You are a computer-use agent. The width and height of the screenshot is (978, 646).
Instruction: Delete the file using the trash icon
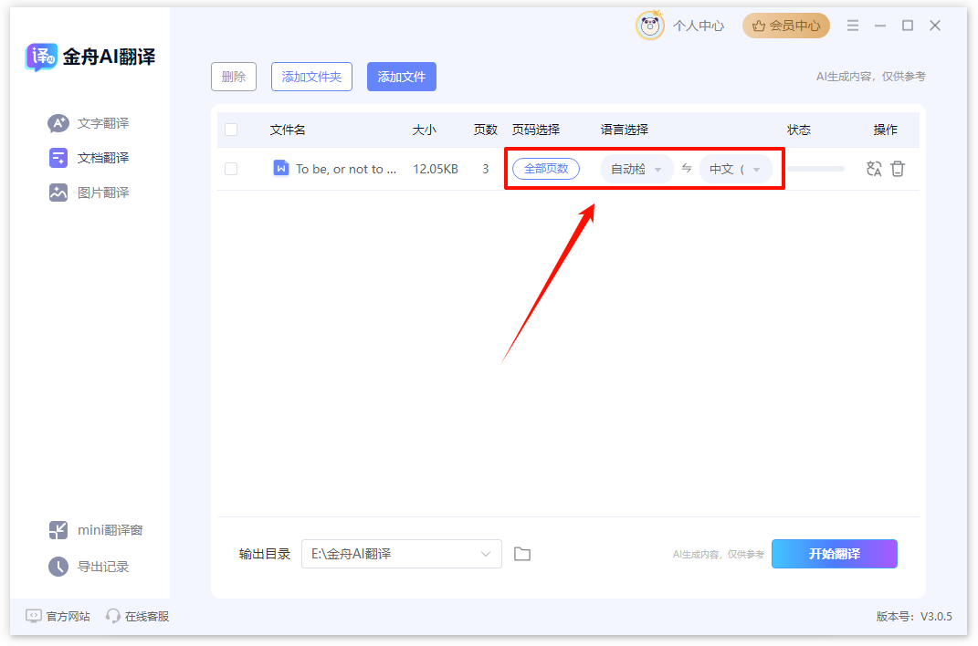(x=898, y=169)
